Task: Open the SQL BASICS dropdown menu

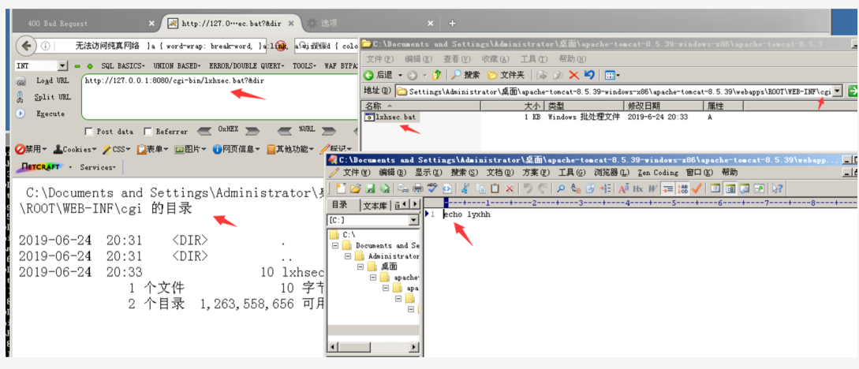Action: 123,66
